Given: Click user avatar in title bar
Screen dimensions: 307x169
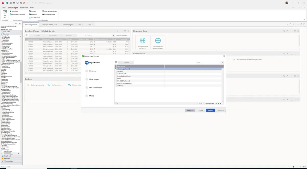Looking at the screenshot, I should pos(287,3).
